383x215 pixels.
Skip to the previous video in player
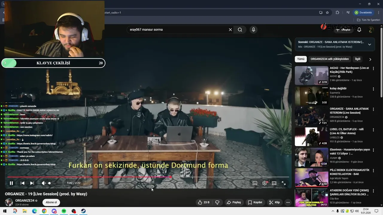coord(22,183)
